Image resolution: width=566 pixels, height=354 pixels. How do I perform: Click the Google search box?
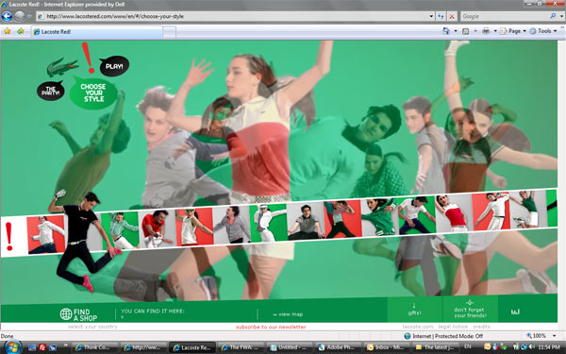tap(505, 16)
